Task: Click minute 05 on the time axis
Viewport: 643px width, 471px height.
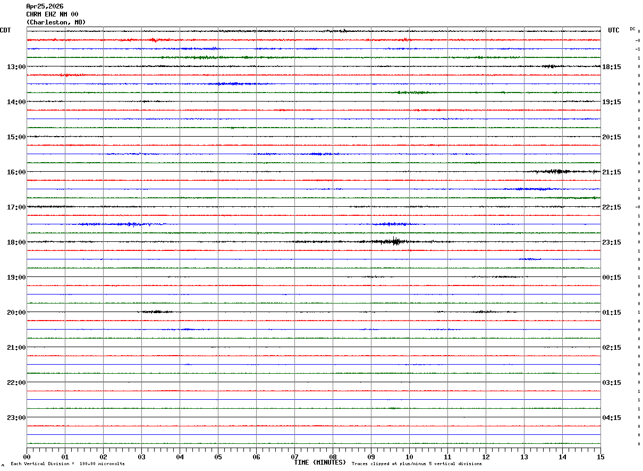Action: 218,457
